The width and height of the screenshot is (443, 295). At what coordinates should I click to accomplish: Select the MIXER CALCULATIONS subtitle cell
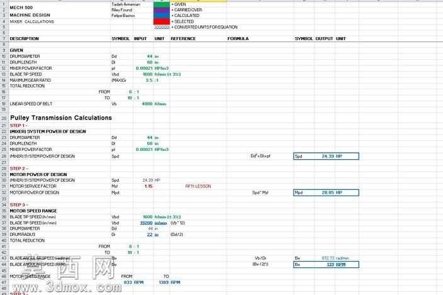[31, 22]
